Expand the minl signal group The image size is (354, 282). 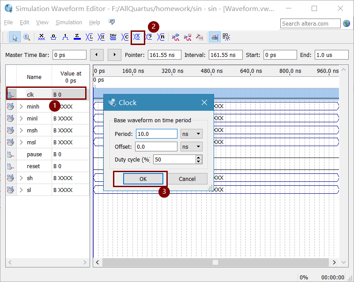pyautogui.click(x=21, y=119)
